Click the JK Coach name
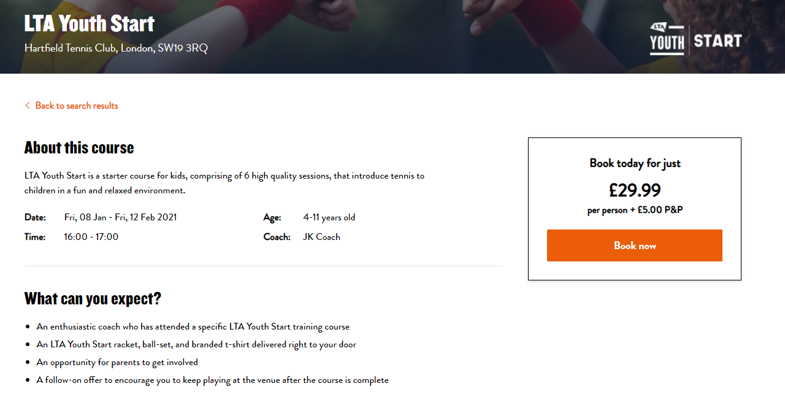 (321, 237)
